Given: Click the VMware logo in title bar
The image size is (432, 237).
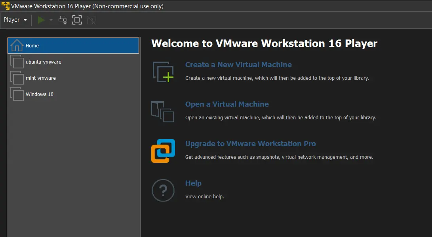Looking at the screenshot, I should pyautogui.click(x=6, y=6).
